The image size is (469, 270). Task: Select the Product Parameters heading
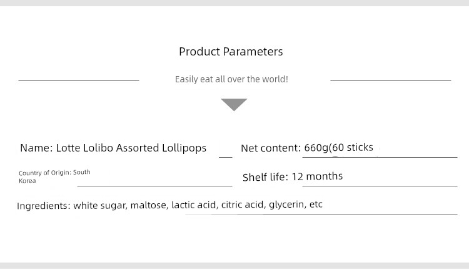pos(231,52)
